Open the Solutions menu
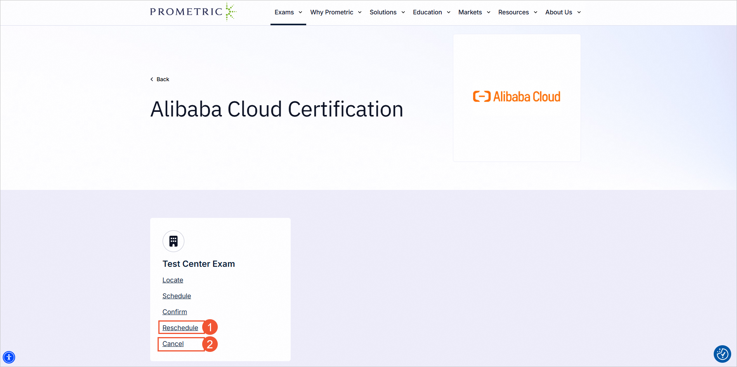 click(x=383, y=12)
